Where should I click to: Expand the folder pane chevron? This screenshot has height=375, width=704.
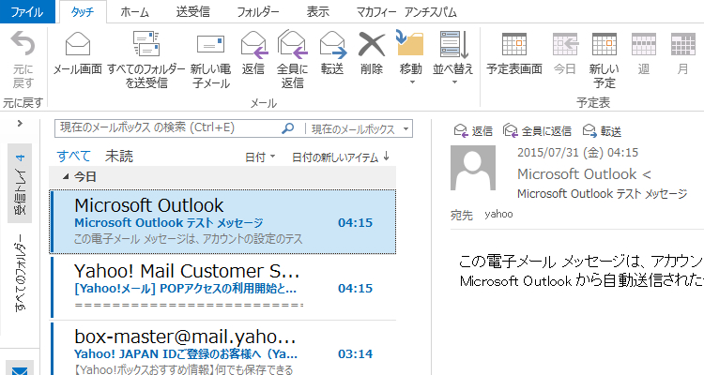[20, 124]
